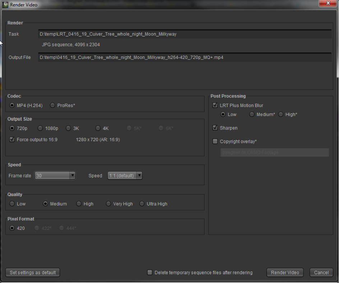Open the Frame rate dropdown
This screenshot has width=339, height=283.
click(55, 175)
